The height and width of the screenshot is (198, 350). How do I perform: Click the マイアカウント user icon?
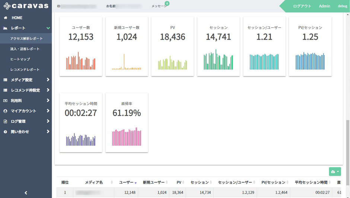click(x=6, y=111)
